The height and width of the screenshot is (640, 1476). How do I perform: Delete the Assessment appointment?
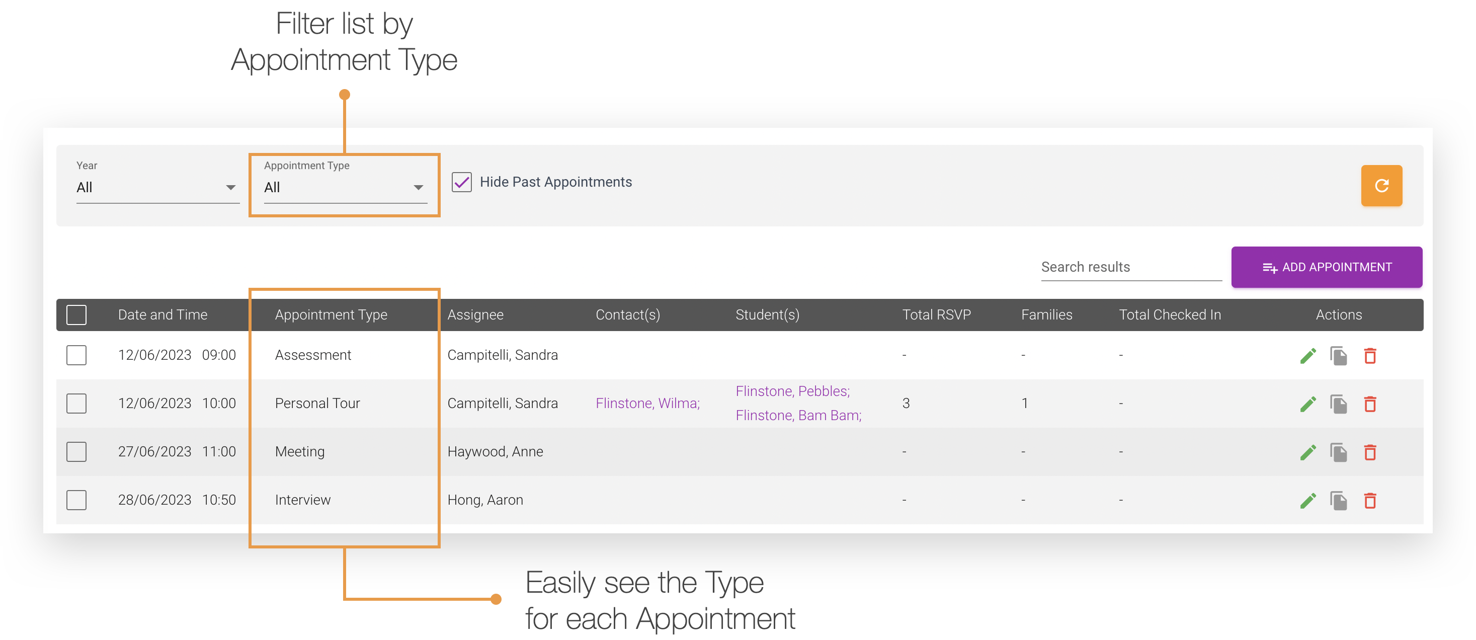coord(1370,355)
